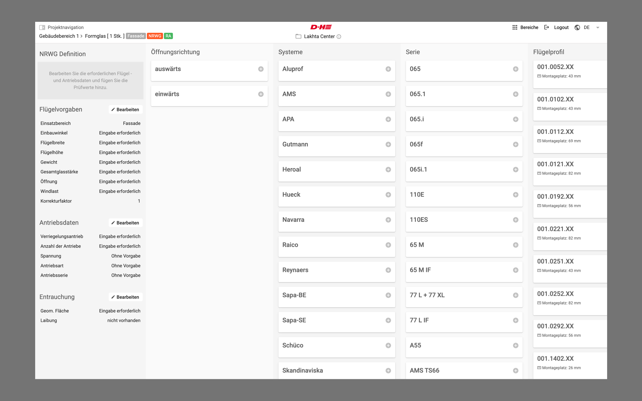Click plus icon on AMS system
The height and width of the screenshot is (401, 642).
(388, 94)
